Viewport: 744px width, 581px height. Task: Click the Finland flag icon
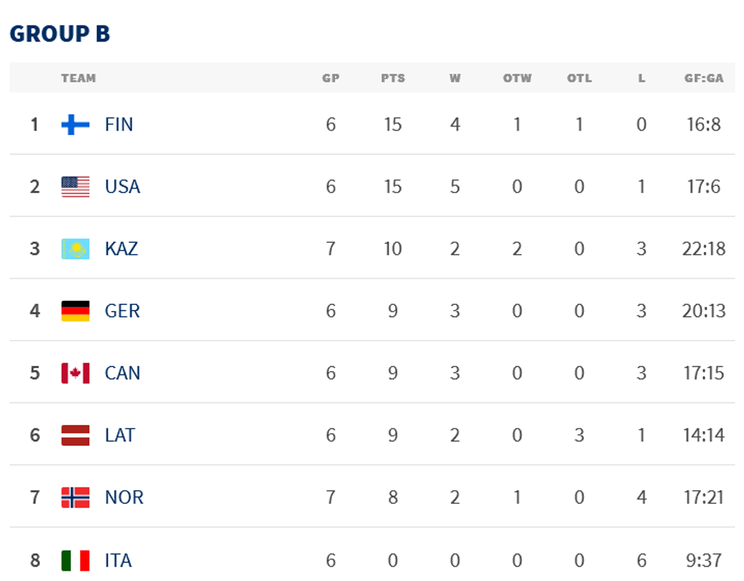click(x=76, y=125)
